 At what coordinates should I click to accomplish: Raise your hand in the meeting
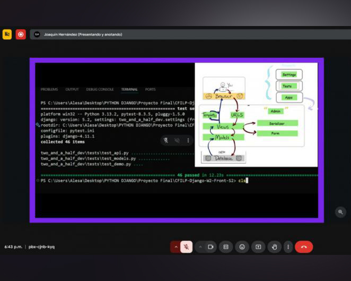(x=274, y=246)
